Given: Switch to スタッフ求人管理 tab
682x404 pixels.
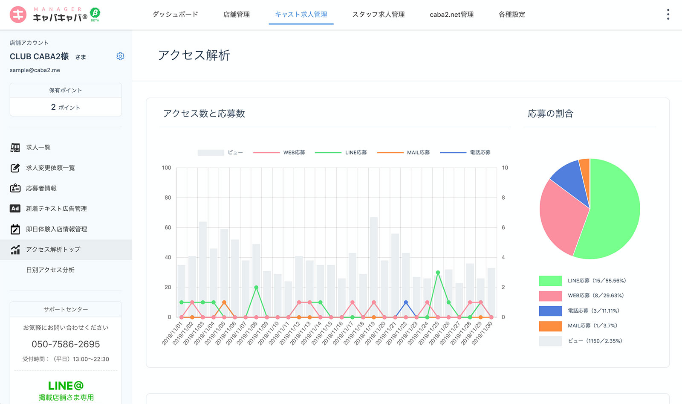Looking at the screenshot, I should [x=379, y=15].
